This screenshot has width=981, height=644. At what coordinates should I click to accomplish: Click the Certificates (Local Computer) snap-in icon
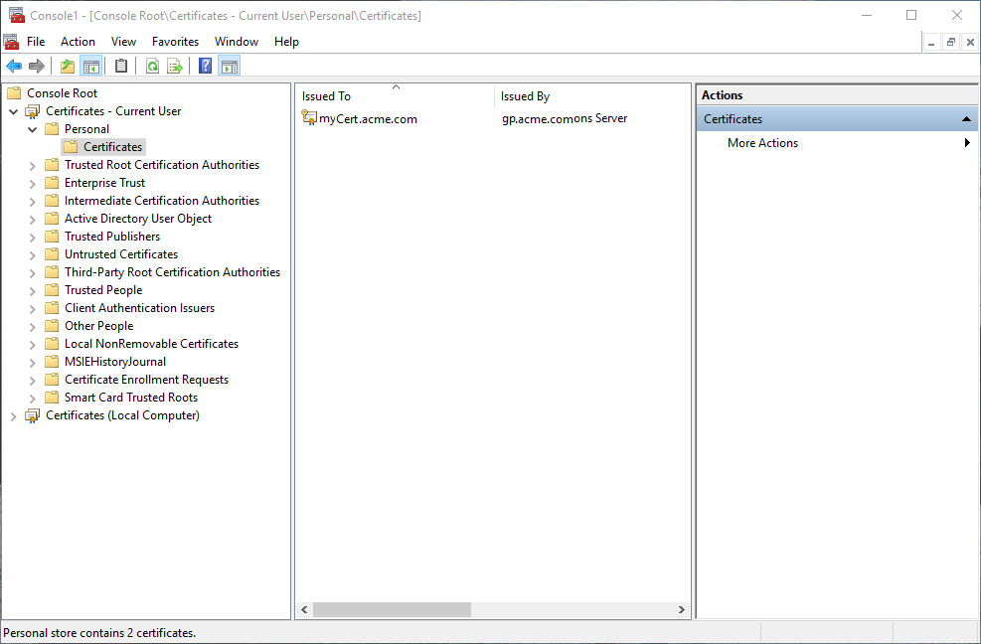coord(33,415)
